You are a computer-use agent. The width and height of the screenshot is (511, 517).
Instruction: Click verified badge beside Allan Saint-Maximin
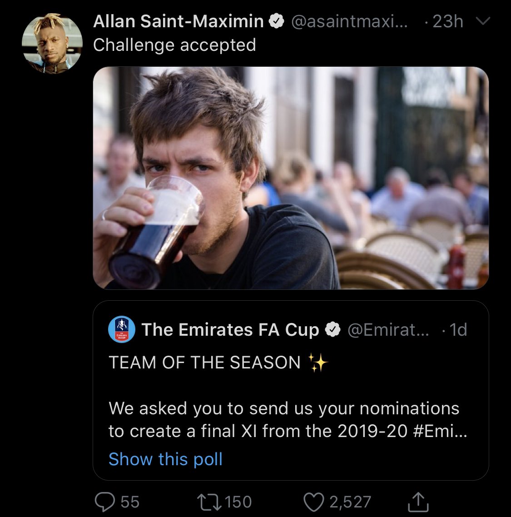pos(277,21)
